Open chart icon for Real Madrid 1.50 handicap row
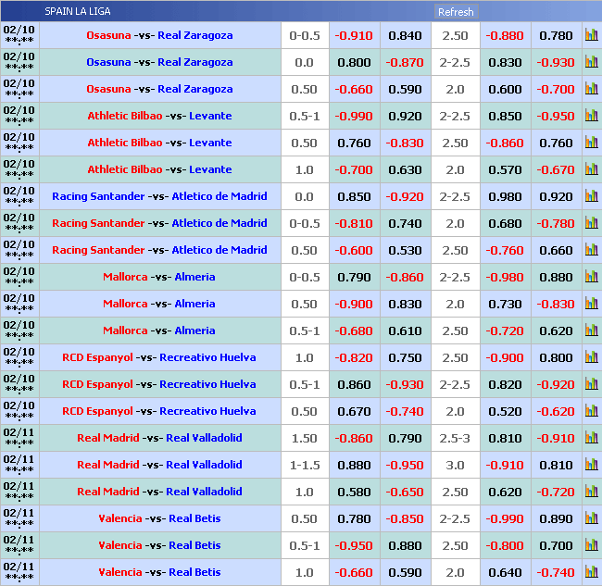The image size is (602, 586). (x=591, y=438)
